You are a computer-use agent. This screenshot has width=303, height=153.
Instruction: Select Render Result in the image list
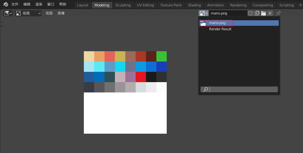[x=239, y=29]
